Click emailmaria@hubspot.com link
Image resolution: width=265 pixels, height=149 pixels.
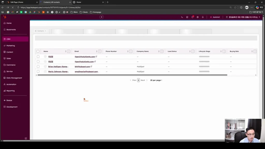[x=86, y=71]
